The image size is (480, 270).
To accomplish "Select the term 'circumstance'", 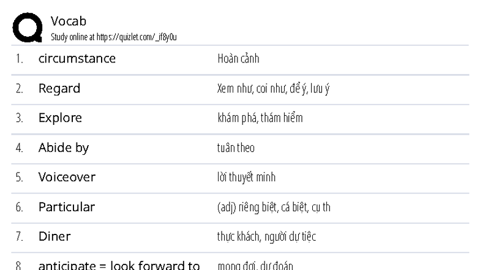I will (77, 59).
